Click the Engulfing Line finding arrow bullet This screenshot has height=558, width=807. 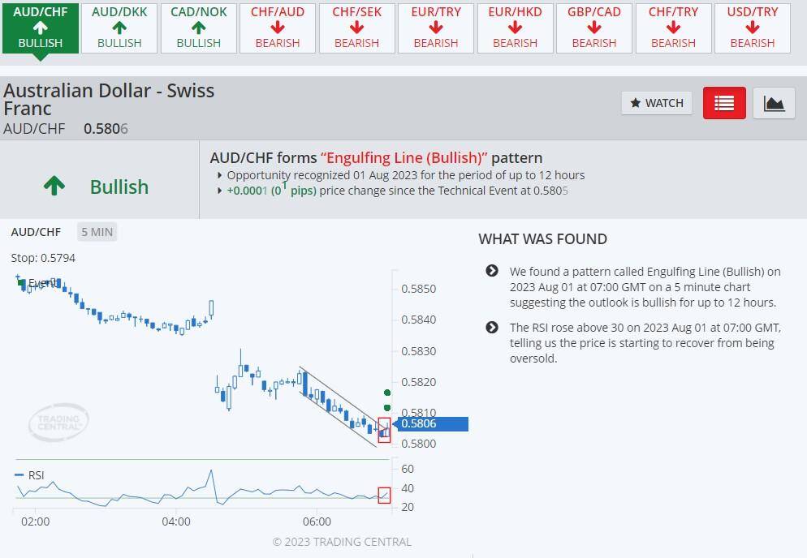492,271
